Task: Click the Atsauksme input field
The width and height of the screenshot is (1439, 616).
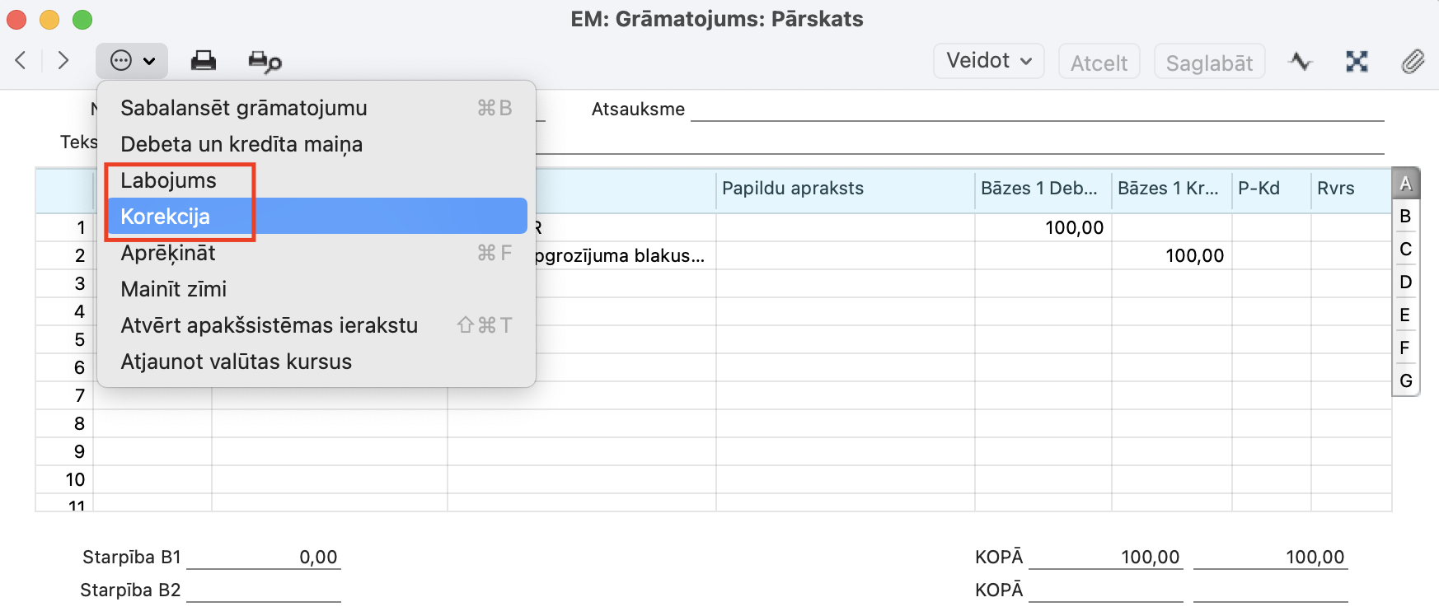Action: pyautogui.click(x=1036, y=110)
